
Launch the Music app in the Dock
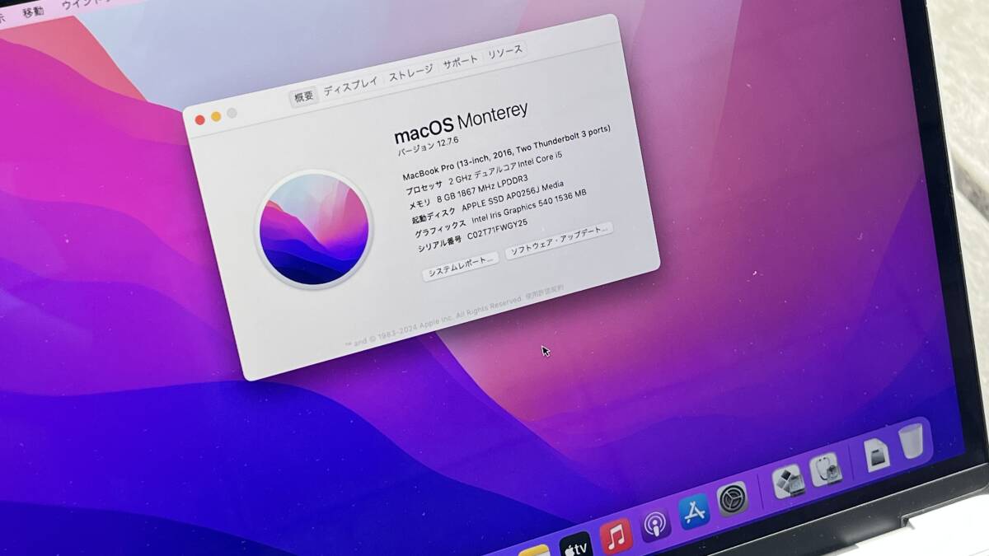click(616, 535)
